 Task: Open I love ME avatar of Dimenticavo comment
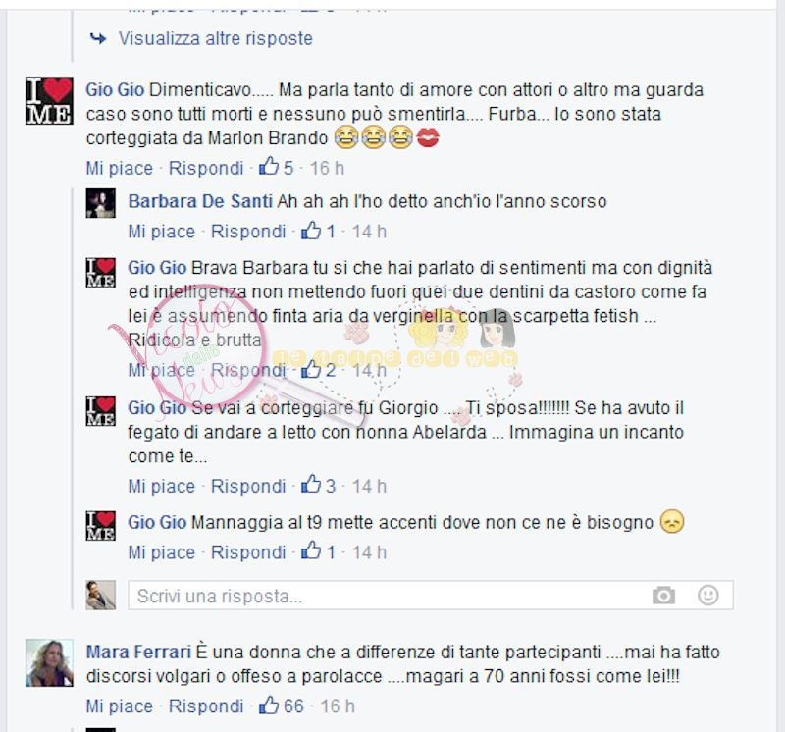pos(49,100)
